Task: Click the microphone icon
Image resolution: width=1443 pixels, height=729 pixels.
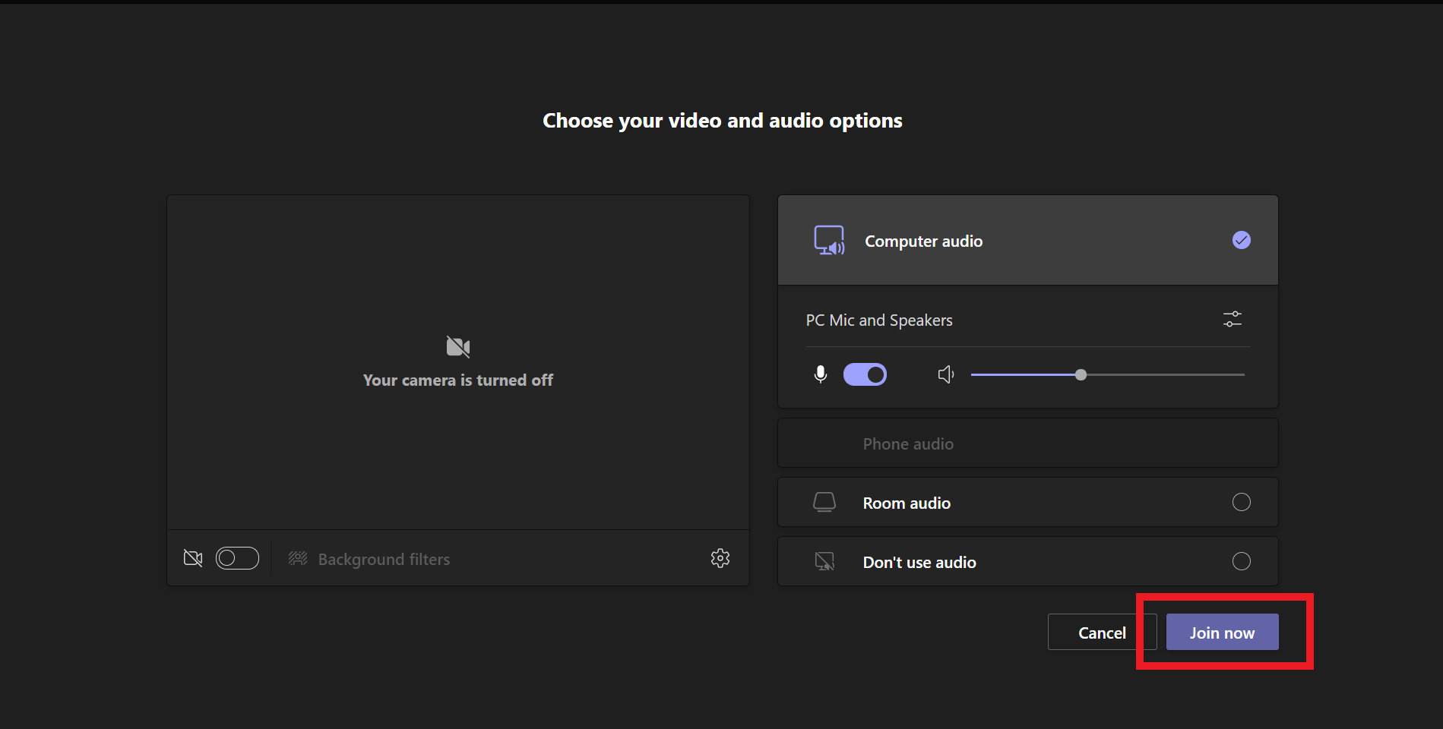Action: [821, 374]
